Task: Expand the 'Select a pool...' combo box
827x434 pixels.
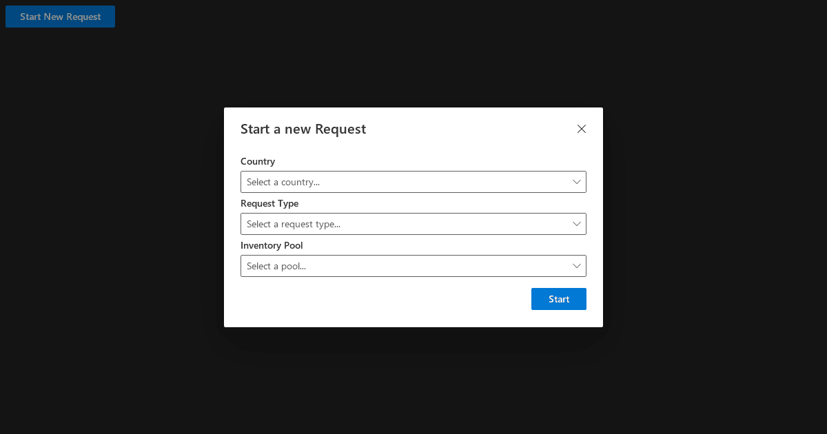Action: point(413,266)
